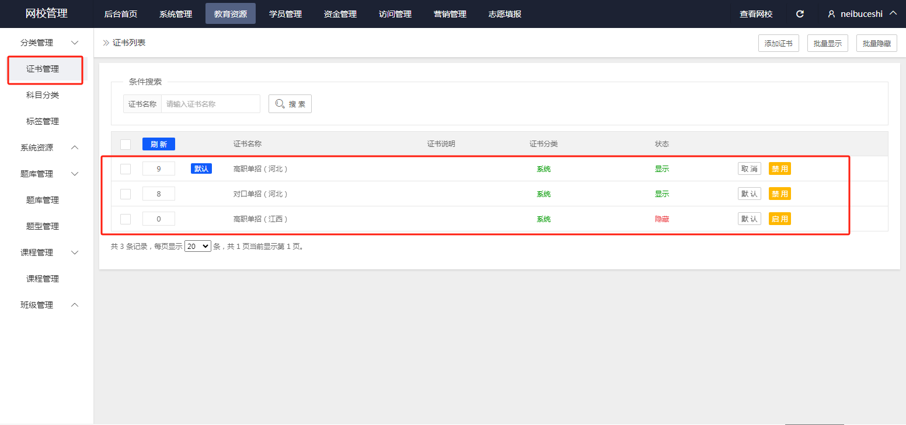Screen dimensions: 906x425
Task: Click the red 隐藏 status text
Action: pos(662,219)
